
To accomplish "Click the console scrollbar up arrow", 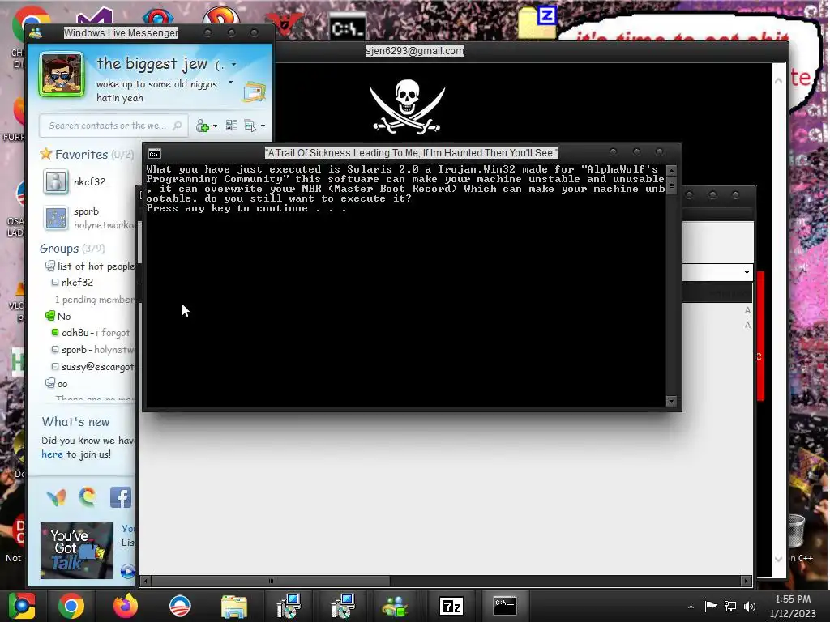I will tap(671, 170).
